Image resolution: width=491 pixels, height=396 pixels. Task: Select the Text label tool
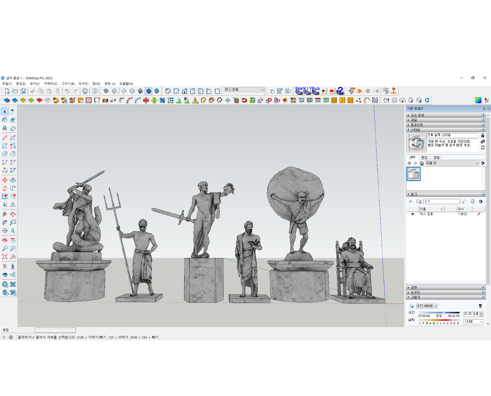pyautogui.click(x=13, y=223)
